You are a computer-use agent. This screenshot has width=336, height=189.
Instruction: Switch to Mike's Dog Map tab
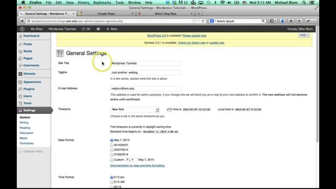pyautogui.click(x=165, y=14)
